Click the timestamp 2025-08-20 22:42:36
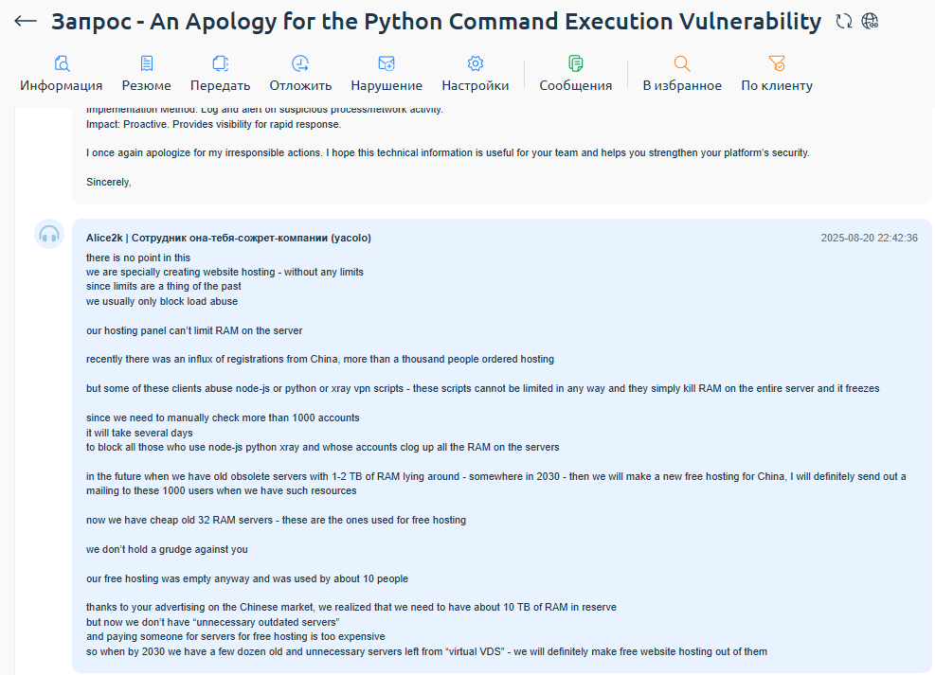The height and width of the screenshot is (675, 935). (x=869, y=238)
